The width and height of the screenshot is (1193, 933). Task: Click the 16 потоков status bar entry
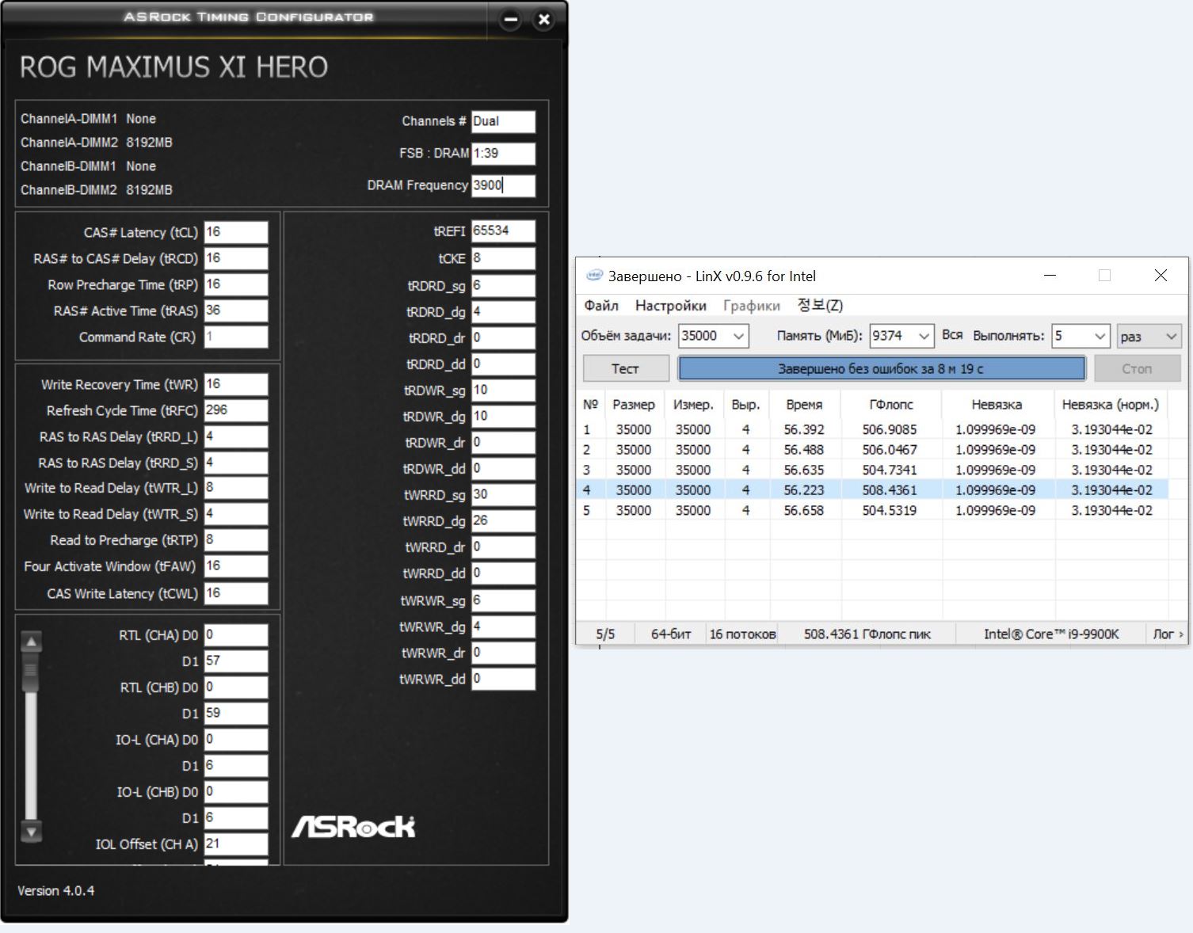742,634
